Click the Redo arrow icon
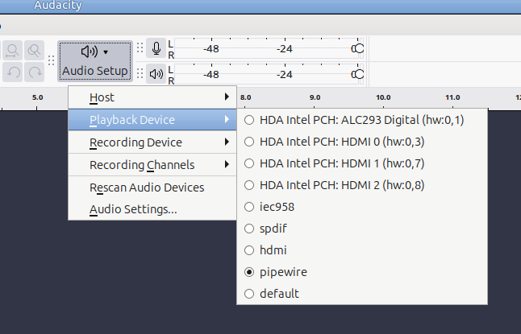 tap(35, 72)
